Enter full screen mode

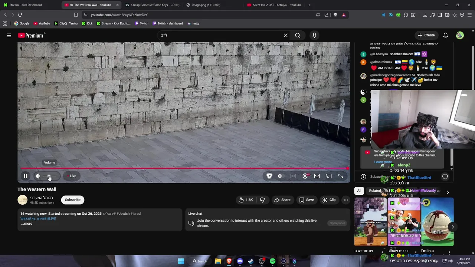[341, 176]
